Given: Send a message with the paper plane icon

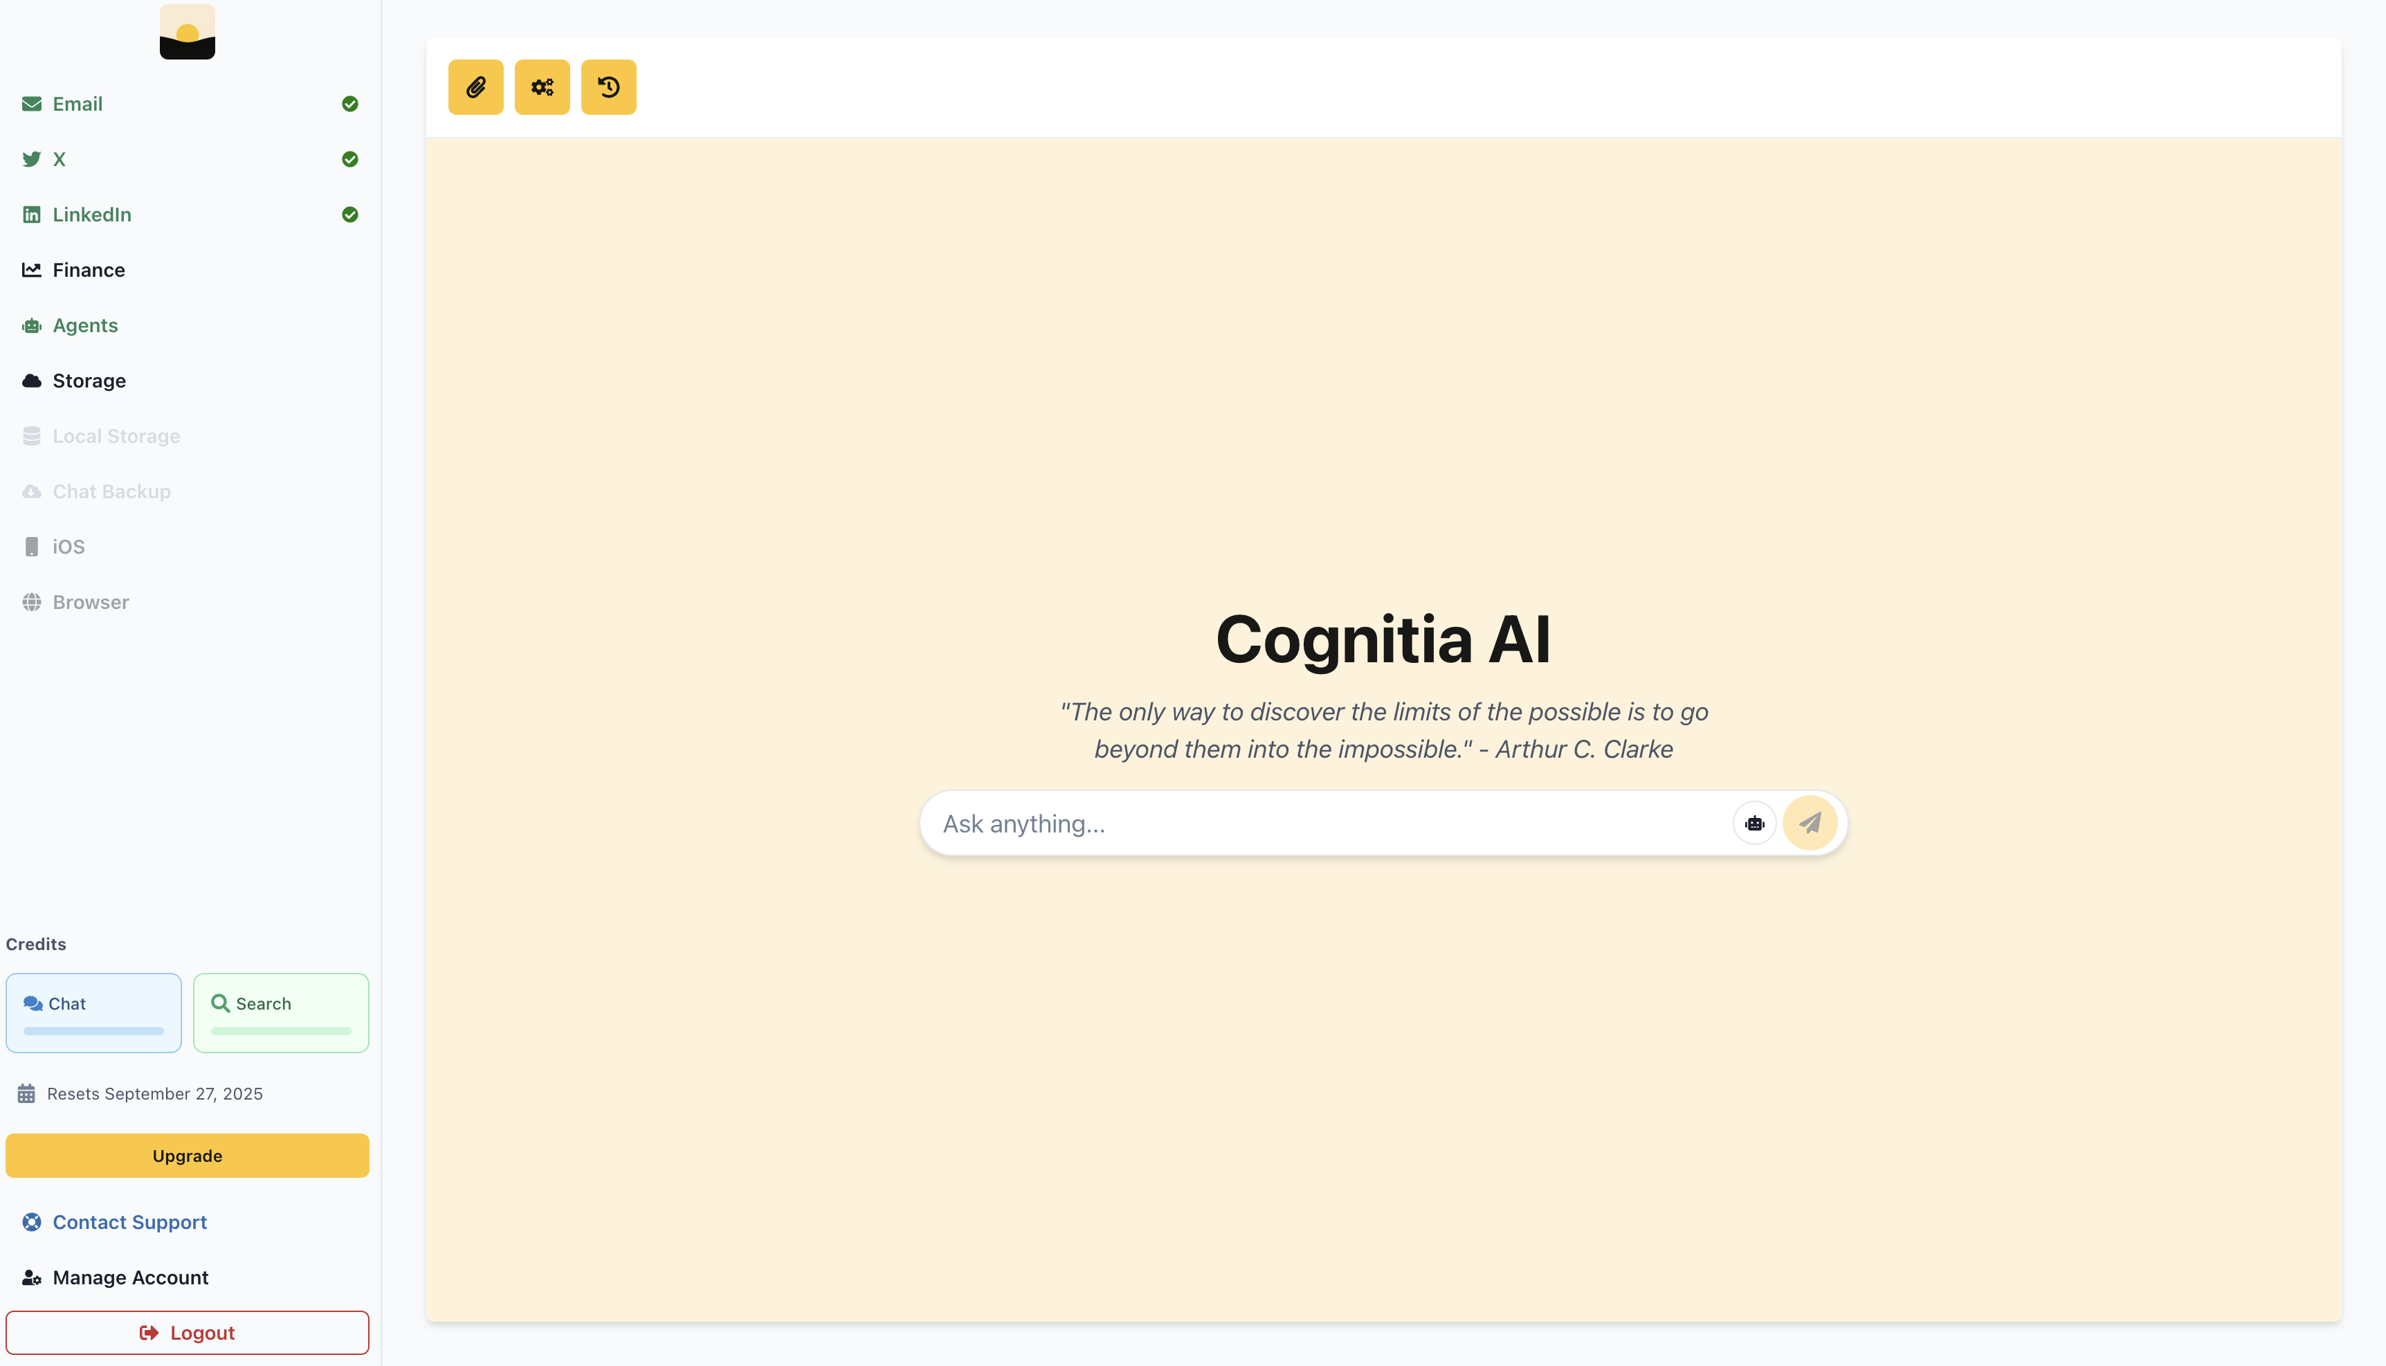Looking at the screenshot, I should pyautogui.click(x=1810, y=823).
